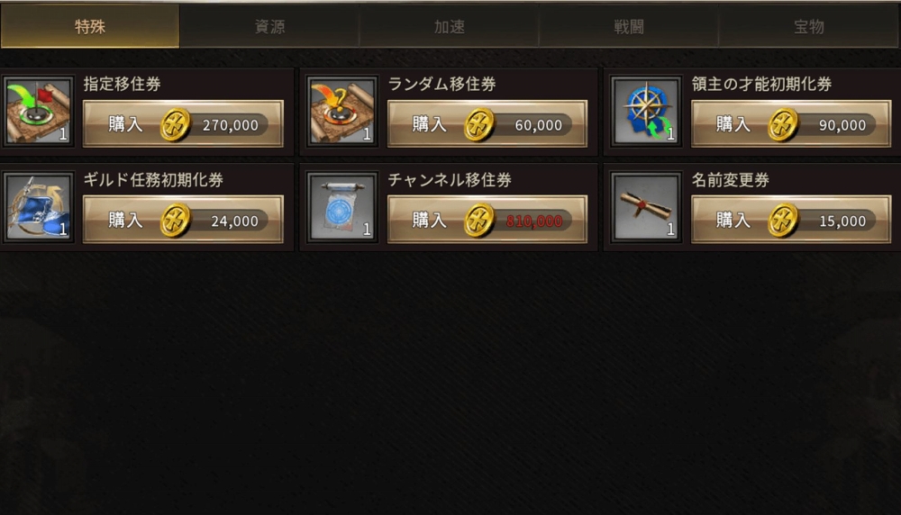Click the gold coin beside the 15,000 price
This screenshot has height=515, width=901.
click(x=784, y=221)
